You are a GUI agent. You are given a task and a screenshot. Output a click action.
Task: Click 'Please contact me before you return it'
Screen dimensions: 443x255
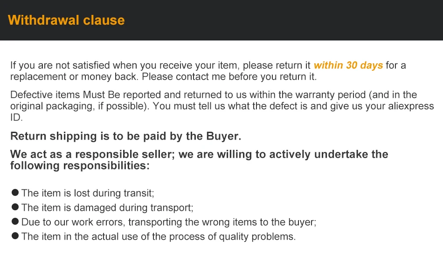229,77
